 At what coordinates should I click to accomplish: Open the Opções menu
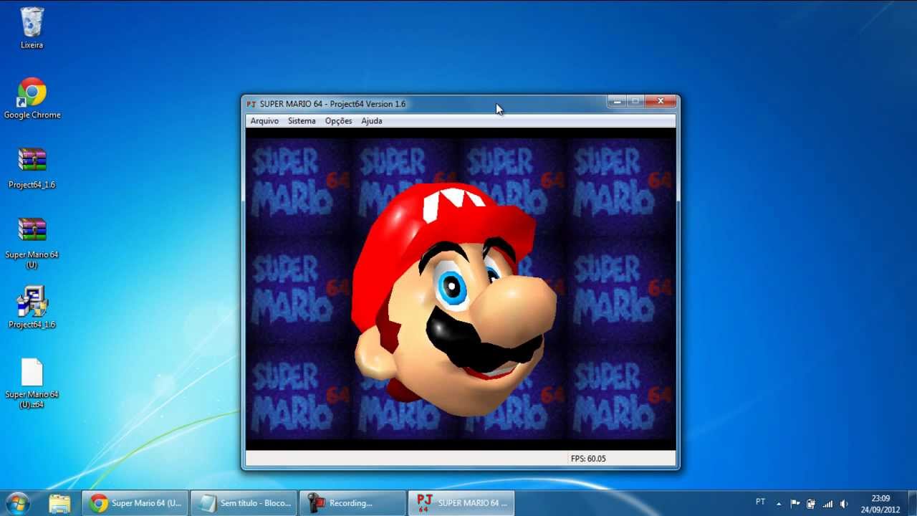coord(338,121)
